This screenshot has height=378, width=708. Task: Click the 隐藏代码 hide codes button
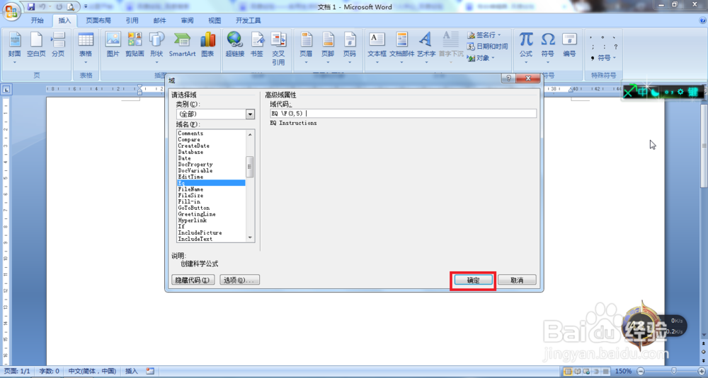click(193, 280)
